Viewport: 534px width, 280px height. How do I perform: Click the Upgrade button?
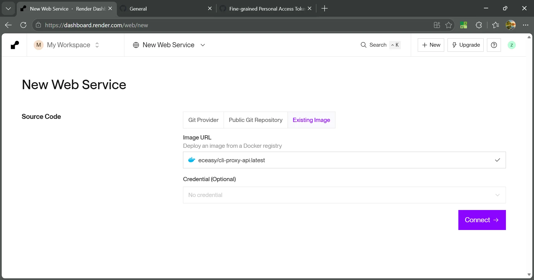point(466,45)
